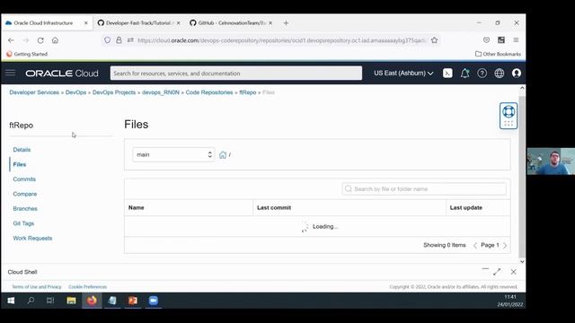Screen dimensions: 575x323
Task: Open the Work Requests section
Action: [x=32, y=238]
